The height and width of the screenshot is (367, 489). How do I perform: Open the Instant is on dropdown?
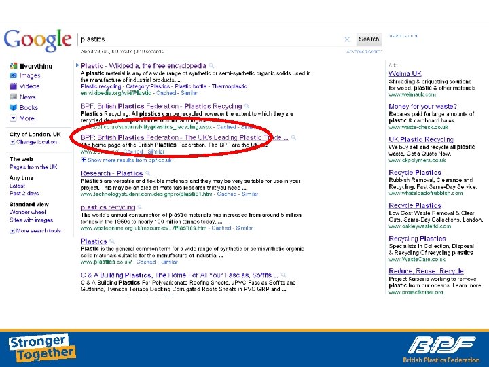(403, 36)
